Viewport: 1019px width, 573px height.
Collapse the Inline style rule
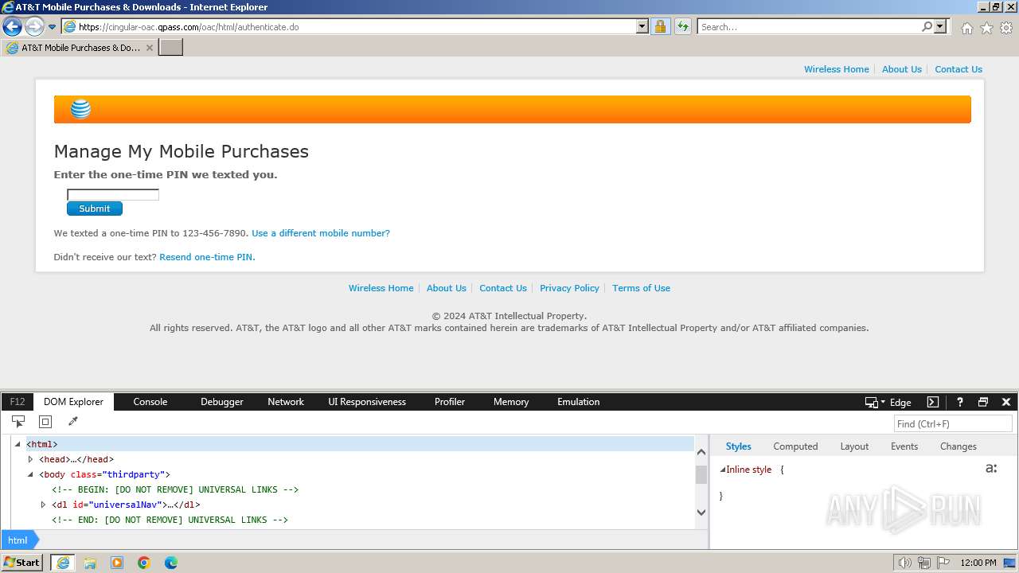pyautogui.click(x=723, y=470)
